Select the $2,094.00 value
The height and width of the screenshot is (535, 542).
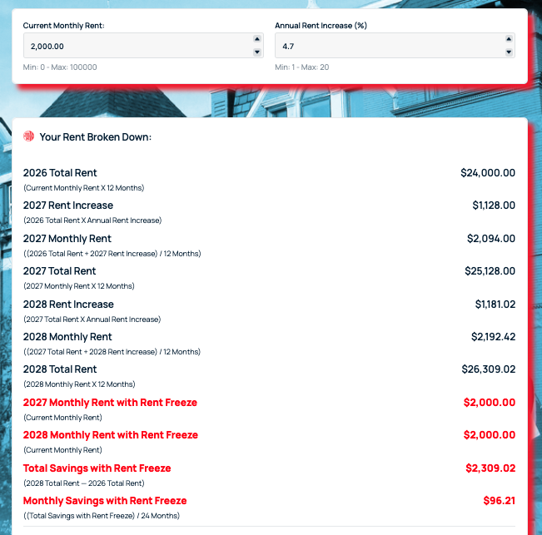(x=491, y=239)
